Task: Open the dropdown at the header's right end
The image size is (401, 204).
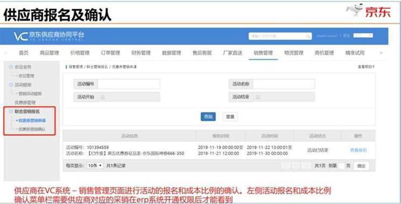Action: [x=363, y=35]
